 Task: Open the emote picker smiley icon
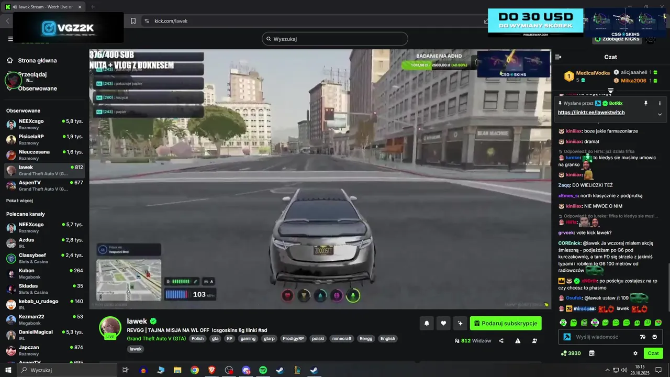[x=654, y=337]
